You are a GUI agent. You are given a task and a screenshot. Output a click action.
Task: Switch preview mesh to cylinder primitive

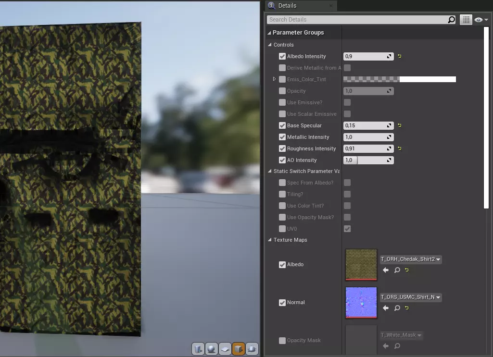[x=199, y=349]
